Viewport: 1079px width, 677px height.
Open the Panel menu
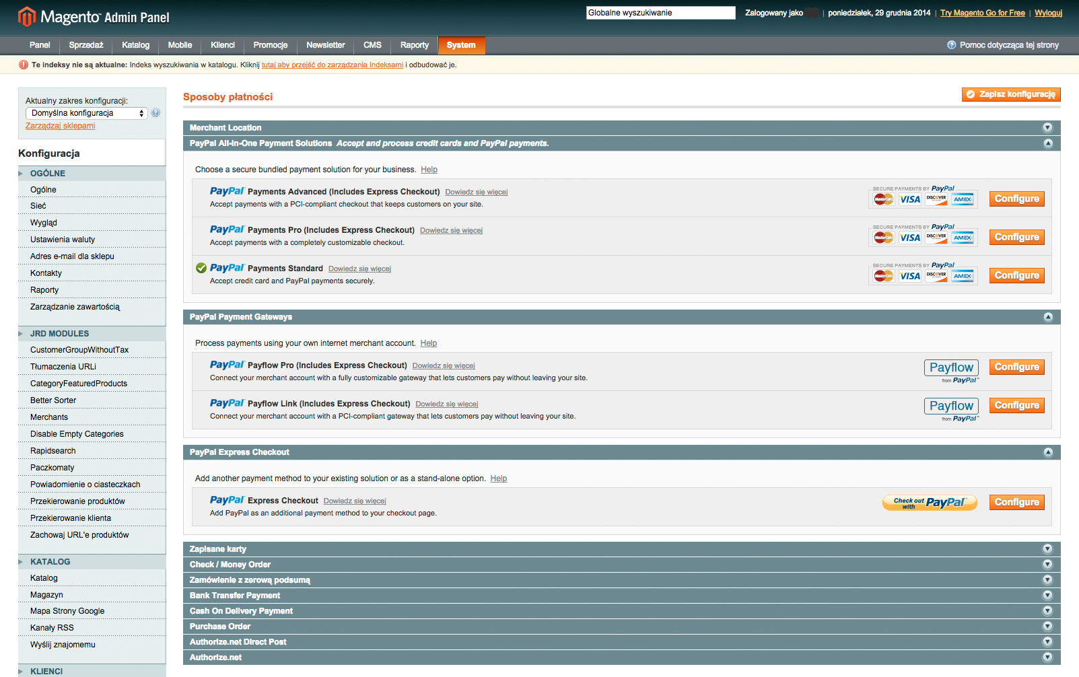[x=40, y=45]
